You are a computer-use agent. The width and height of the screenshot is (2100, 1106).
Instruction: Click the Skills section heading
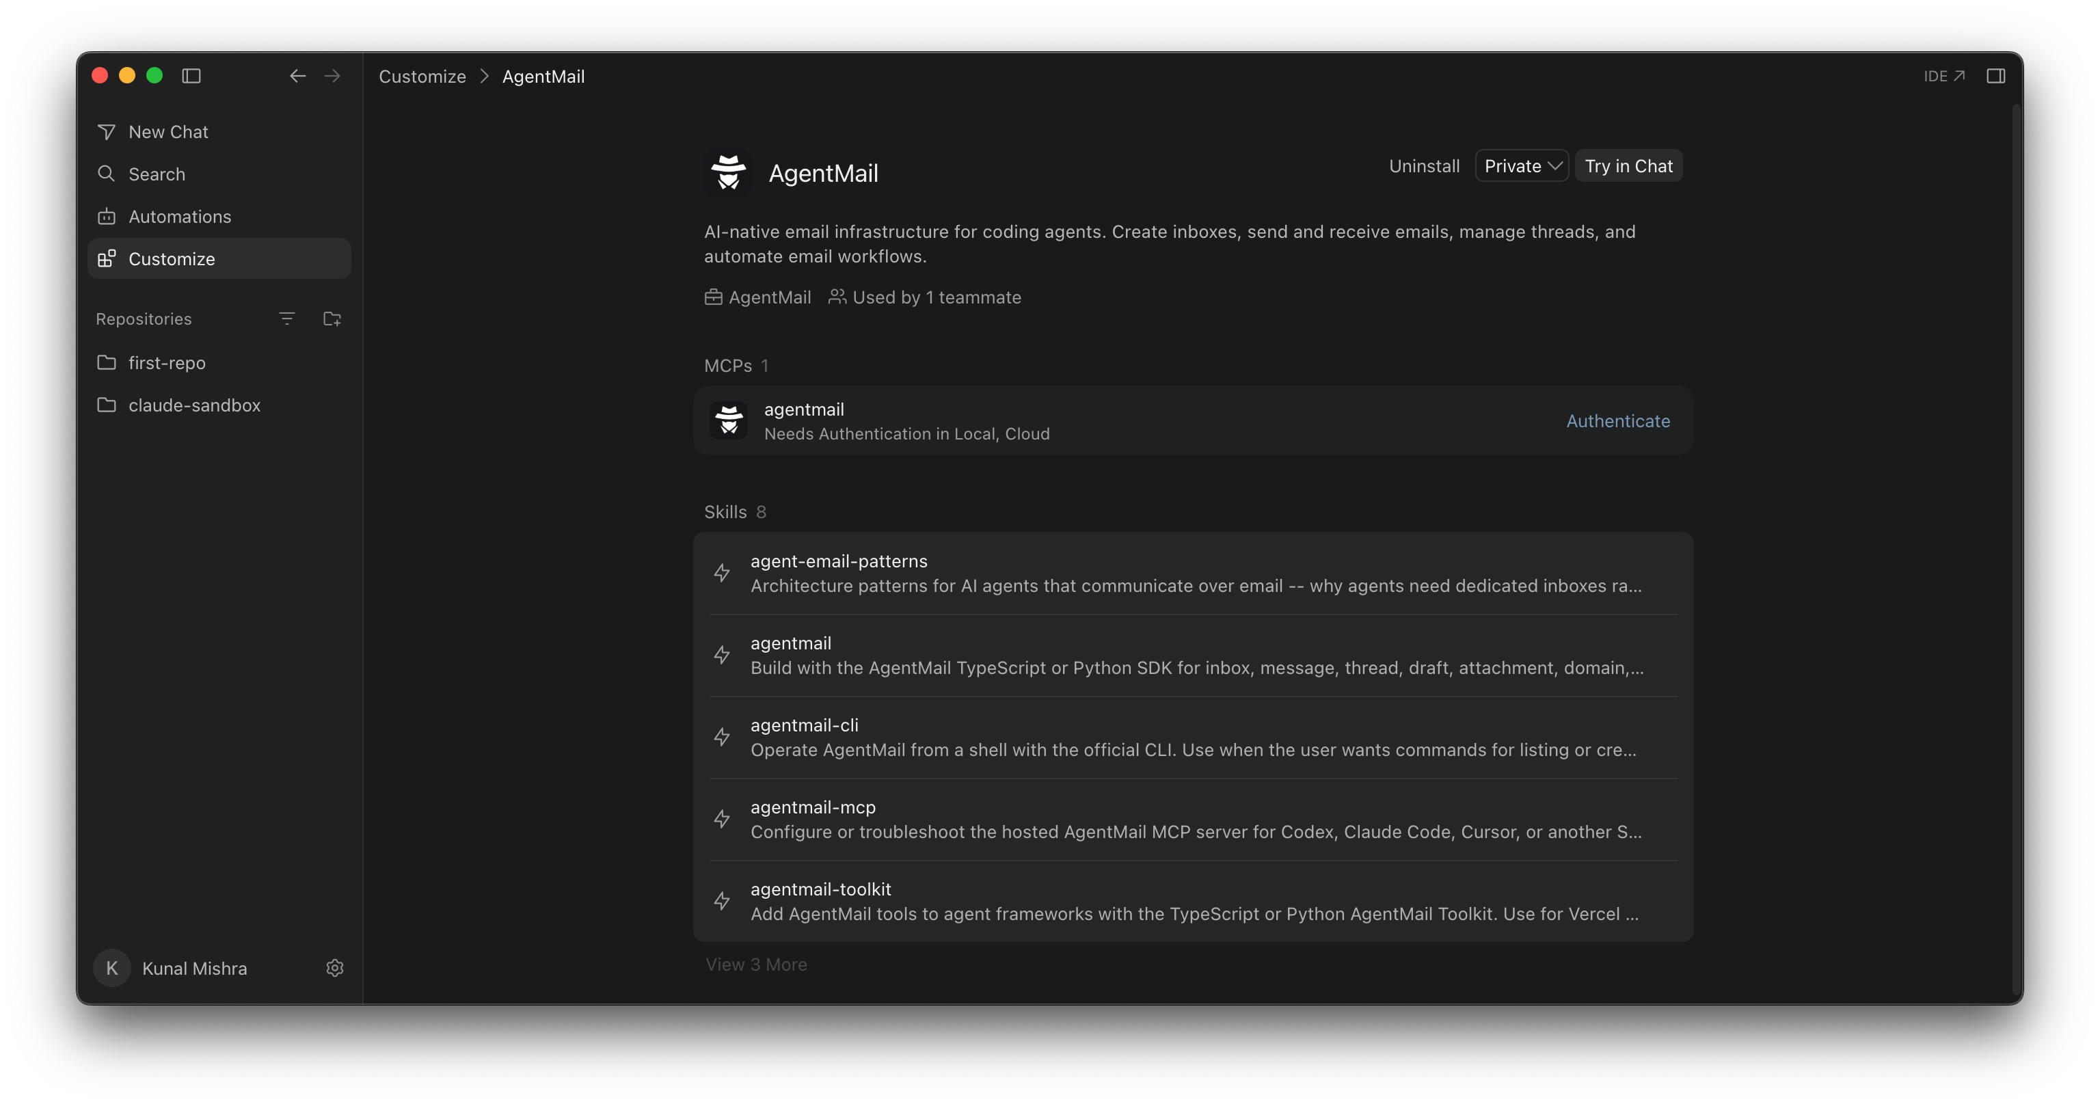(x=725, y=512)
